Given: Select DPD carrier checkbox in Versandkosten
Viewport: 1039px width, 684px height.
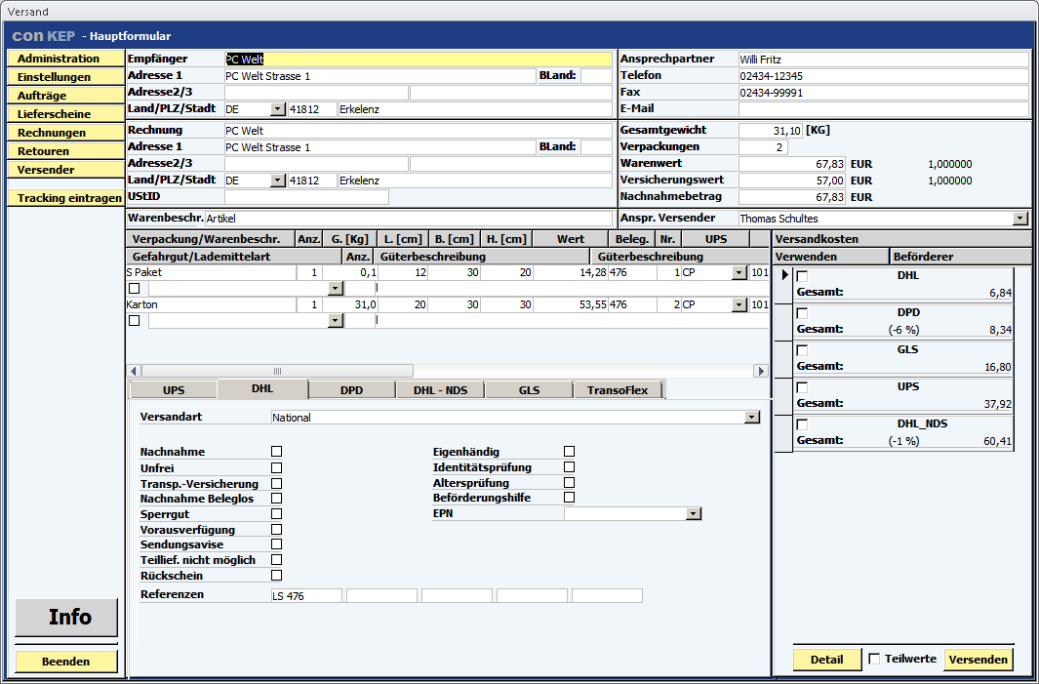Looking at the screenshot, I should pyautogui.click(x=802, y=313).
